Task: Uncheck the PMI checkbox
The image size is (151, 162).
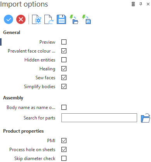Action: (x=64, y=141)
